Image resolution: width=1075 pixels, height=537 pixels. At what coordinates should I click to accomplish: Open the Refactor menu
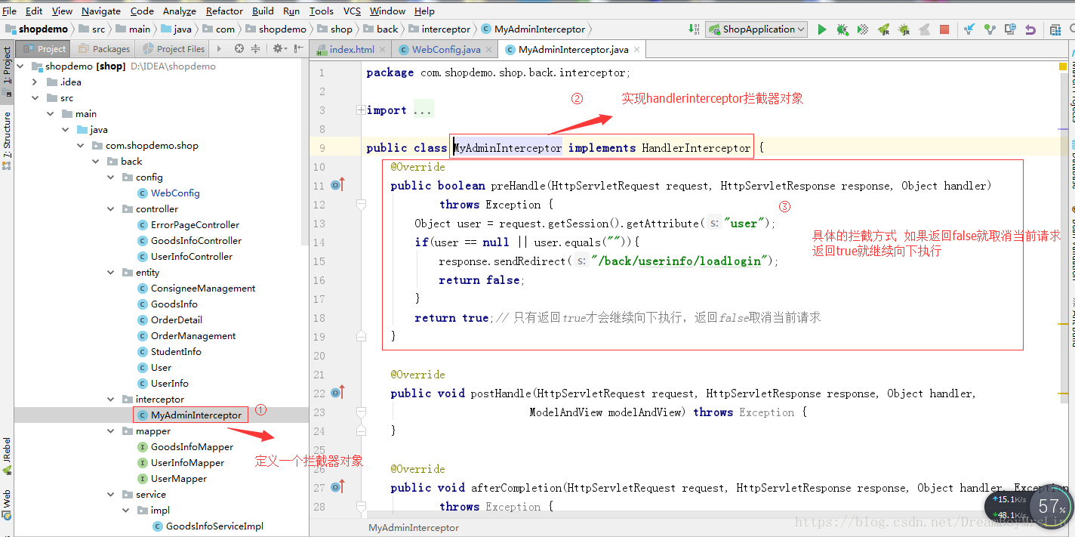pyautogui.click(x=224, y=11)
